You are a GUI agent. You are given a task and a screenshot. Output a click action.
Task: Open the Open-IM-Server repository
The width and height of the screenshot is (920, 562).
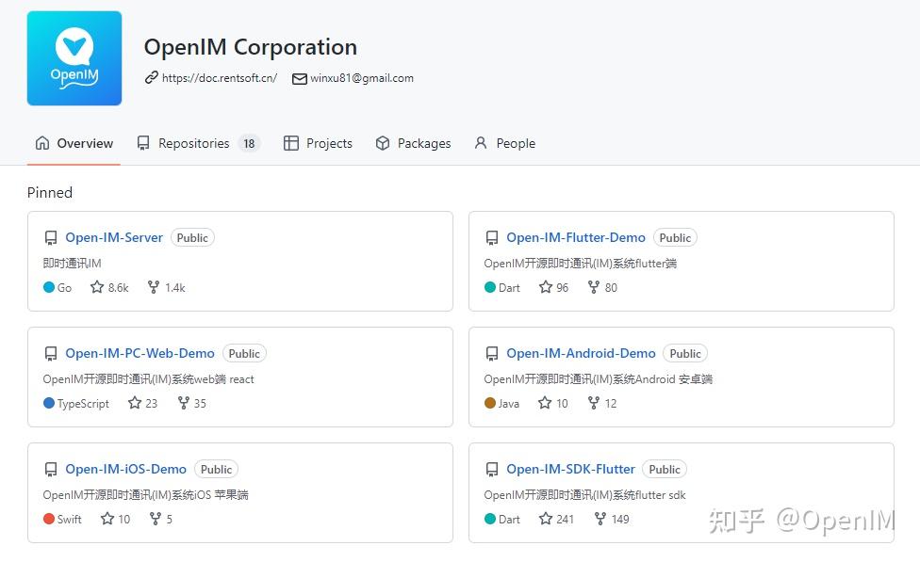(x=112, y=237)
